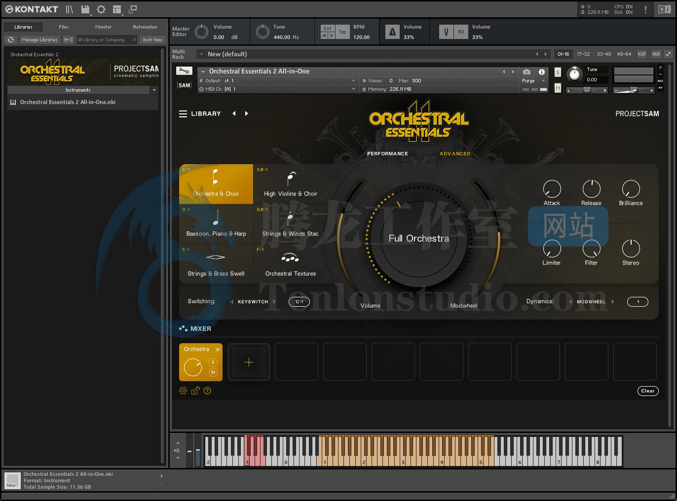
Task: Show rack page 33-48
Action: (603, 54)
